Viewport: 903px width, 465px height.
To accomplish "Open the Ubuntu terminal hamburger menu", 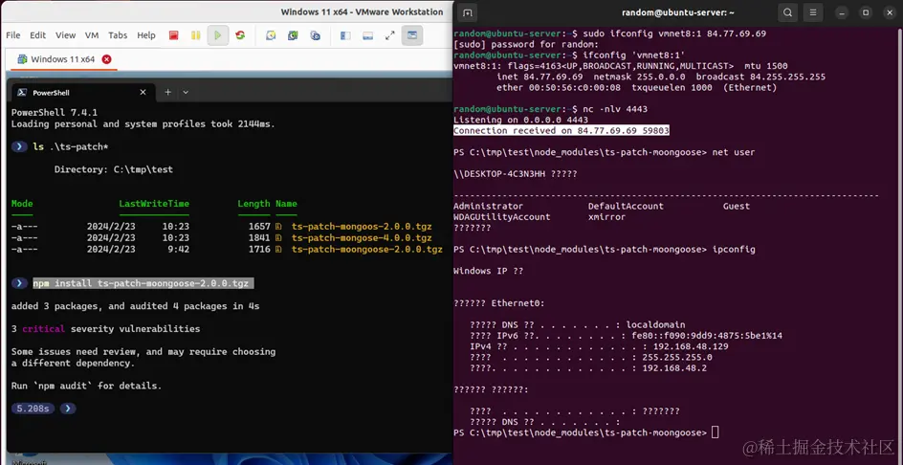I will (812, 12).
